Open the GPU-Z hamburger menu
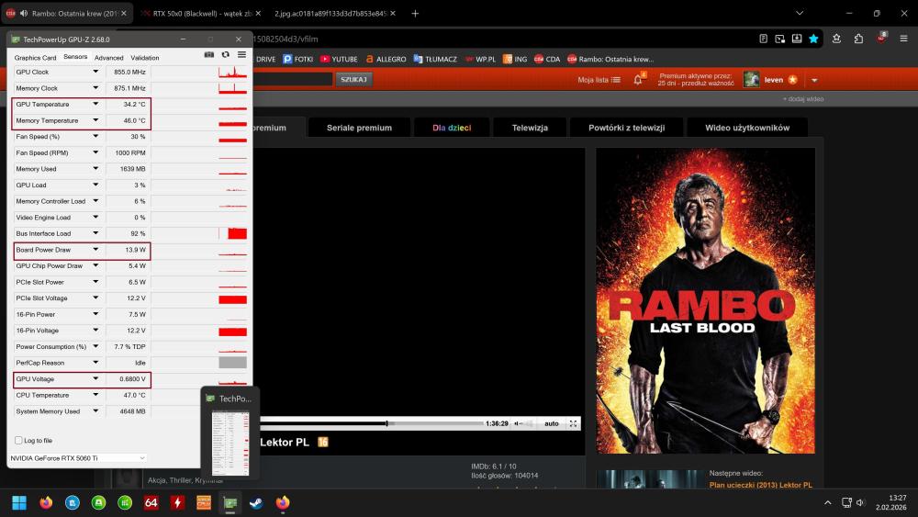Image resolution: width=918 pixels, height=517 pixels. pos(241,55)
